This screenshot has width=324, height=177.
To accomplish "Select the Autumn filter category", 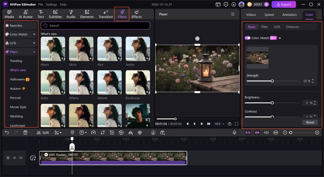I will (17, 88).
